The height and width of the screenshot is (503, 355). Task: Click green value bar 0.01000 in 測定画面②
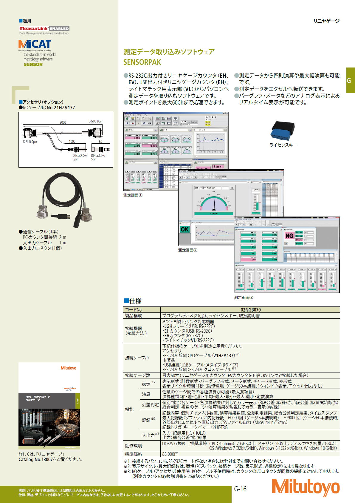pos(214,214)
